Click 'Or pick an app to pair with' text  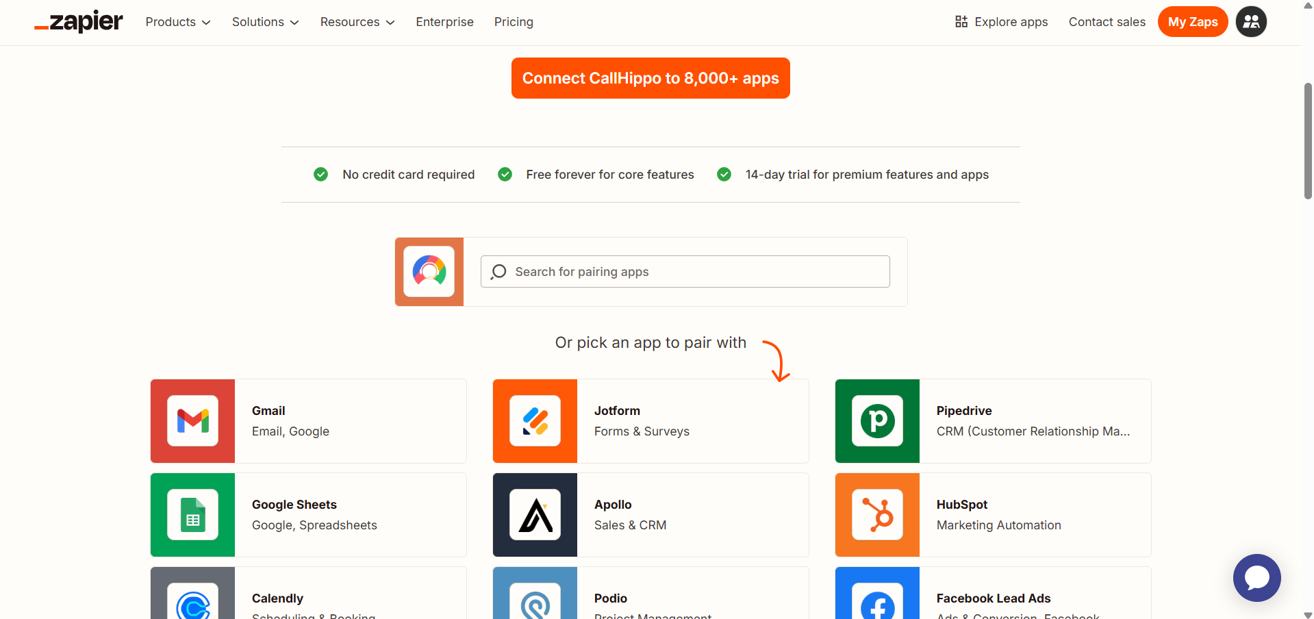(x=650, y=342)
